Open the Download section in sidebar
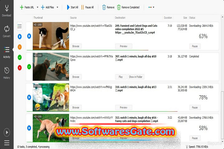Screen dimensions: 224x149 pos(7,11)
